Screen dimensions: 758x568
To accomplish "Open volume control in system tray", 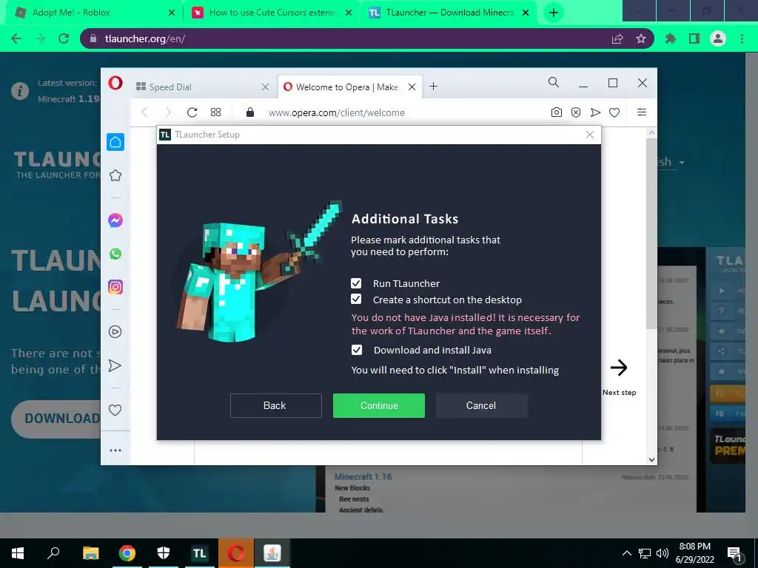I will click(x=663, y=553).
